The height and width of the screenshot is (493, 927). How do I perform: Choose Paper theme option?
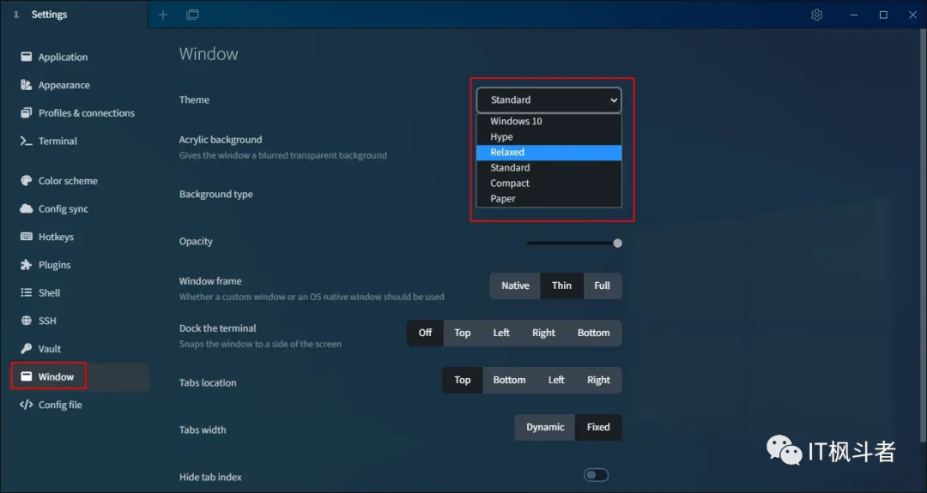(548, 199)
